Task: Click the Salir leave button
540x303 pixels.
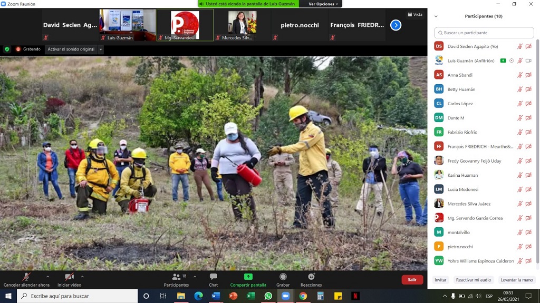Action: [x=412, y=280]
